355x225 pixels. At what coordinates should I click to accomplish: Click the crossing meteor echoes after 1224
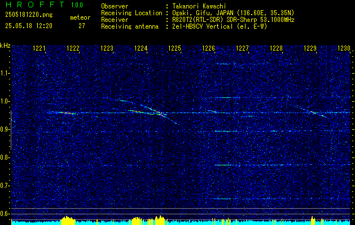[x=159, y=112]
